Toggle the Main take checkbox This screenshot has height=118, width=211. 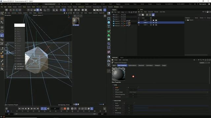[x=139, y=18]
